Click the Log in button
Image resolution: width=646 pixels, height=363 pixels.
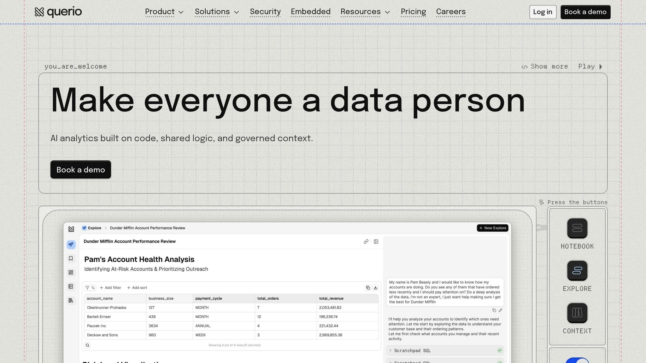pyautogui.click(x=543, y=12)
